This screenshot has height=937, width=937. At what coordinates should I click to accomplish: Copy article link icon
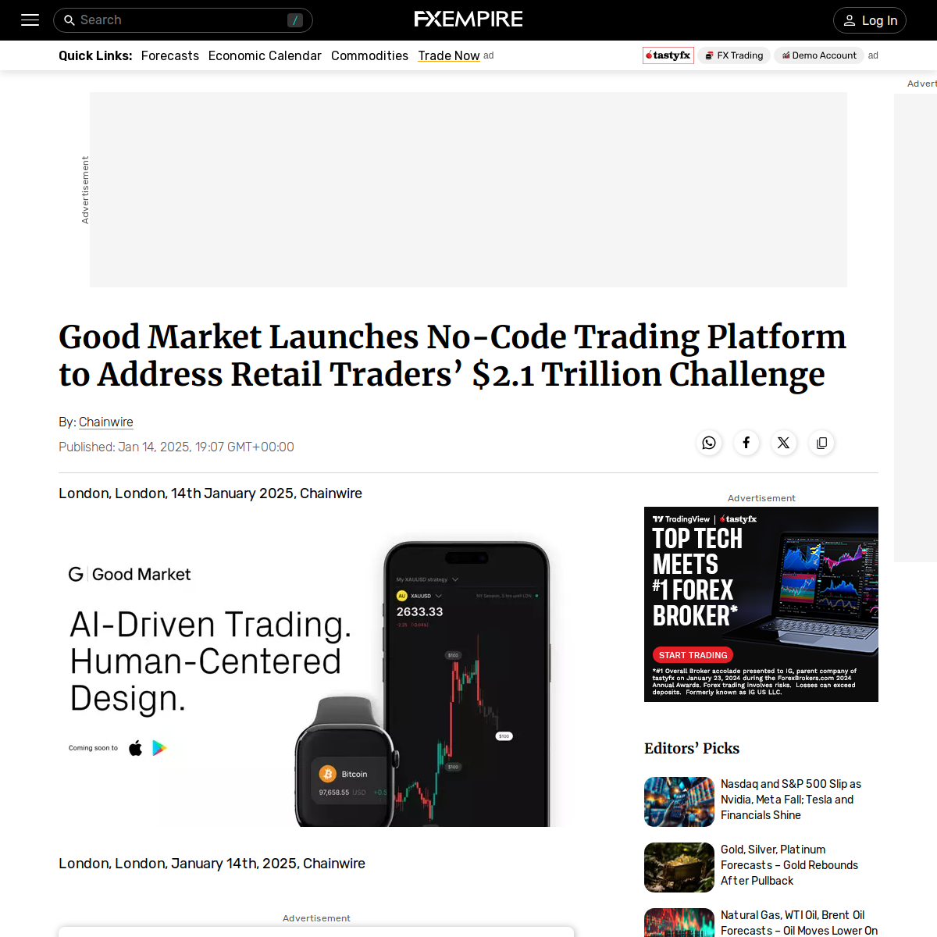[821, 443]
